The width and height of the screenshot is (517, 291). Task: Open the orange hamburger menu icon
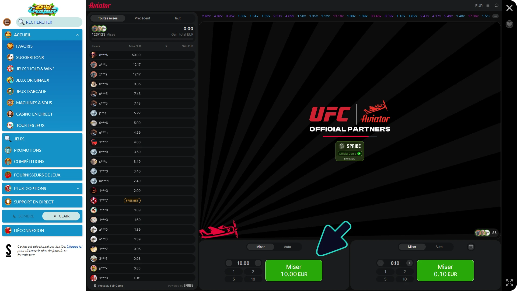7,22
